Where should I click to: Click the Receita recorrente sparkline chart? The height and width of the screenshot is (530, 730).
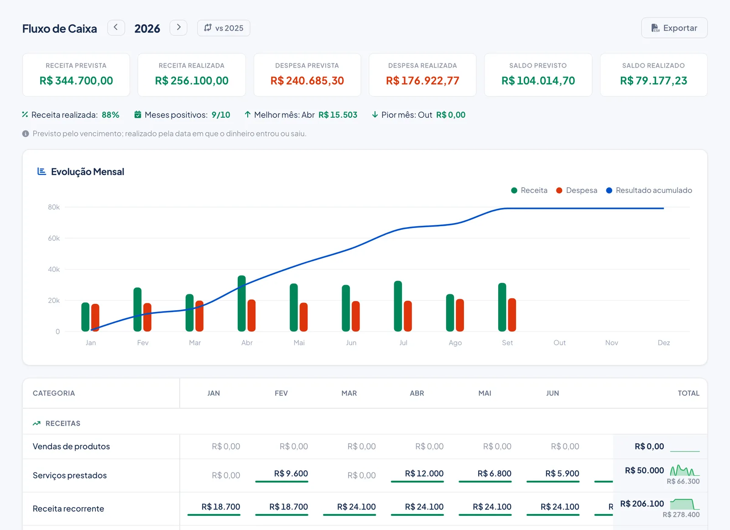pos(685,504)
